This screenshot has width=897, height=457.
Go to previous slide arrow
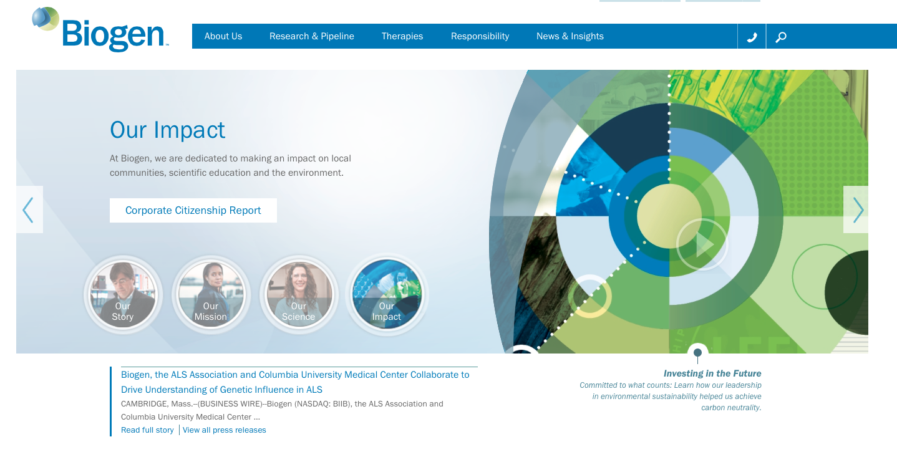29,209
